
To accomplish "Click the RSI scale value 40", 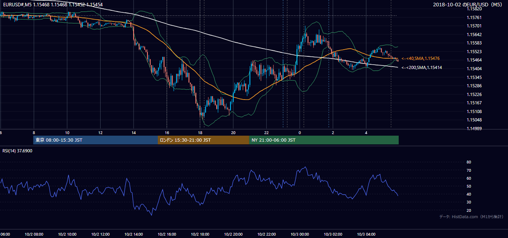I will (x=469, y=194).
